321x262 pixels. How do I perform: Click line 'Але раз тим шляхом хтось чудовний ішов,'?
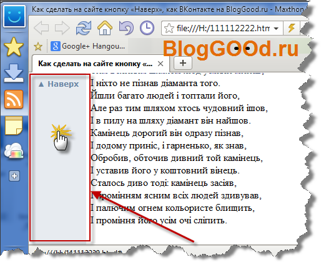click(179, 109)
